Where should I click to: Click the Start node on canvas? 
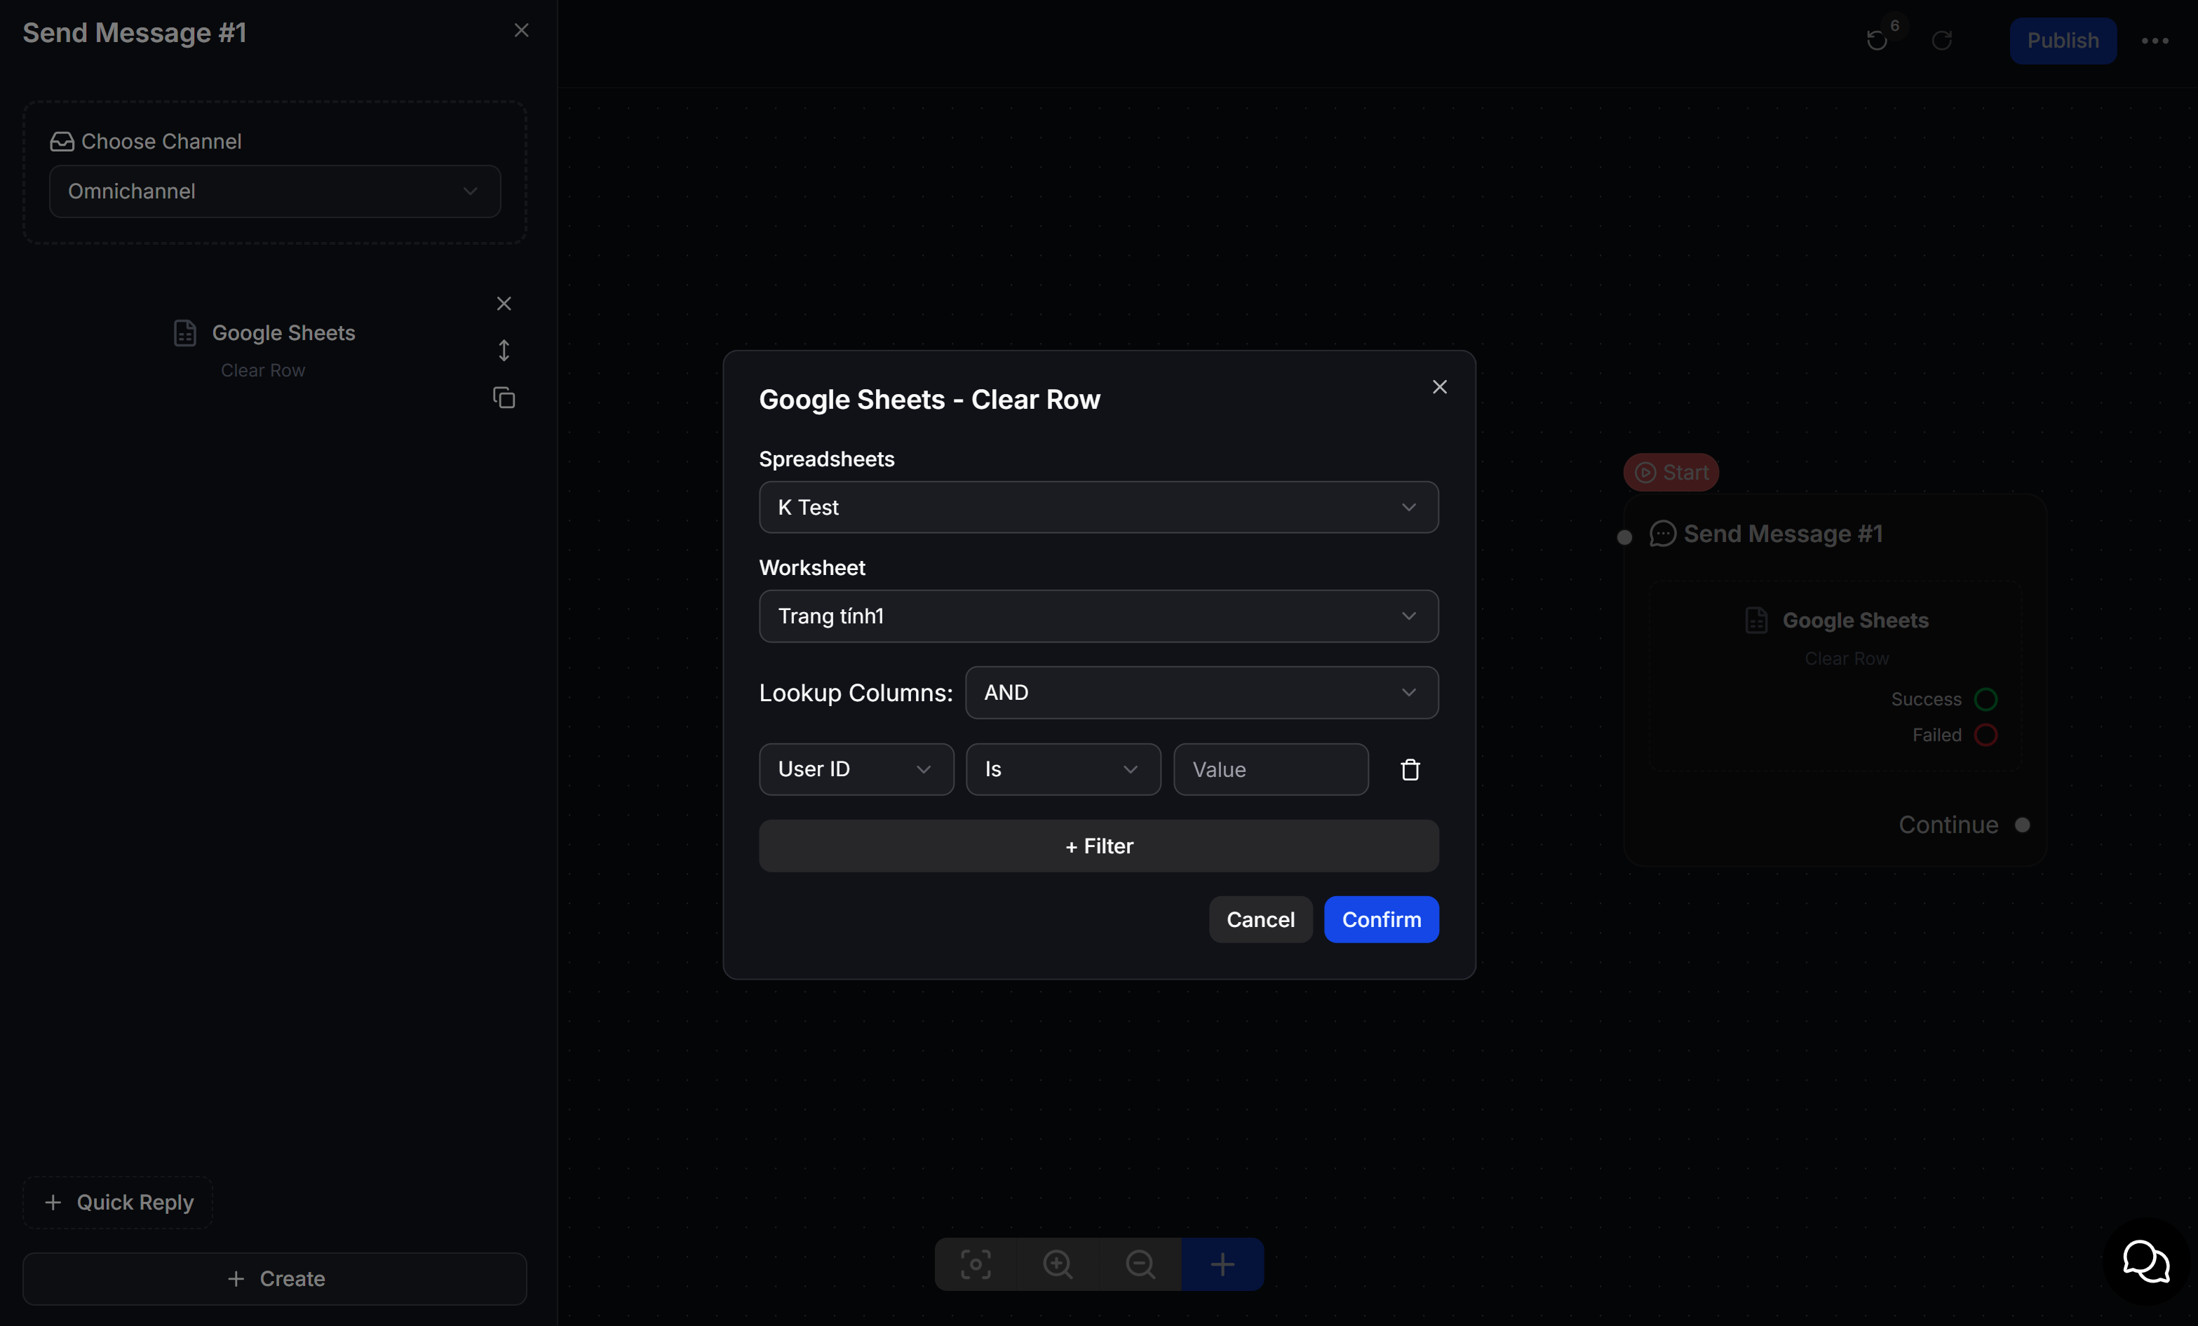click(1671, 473)
